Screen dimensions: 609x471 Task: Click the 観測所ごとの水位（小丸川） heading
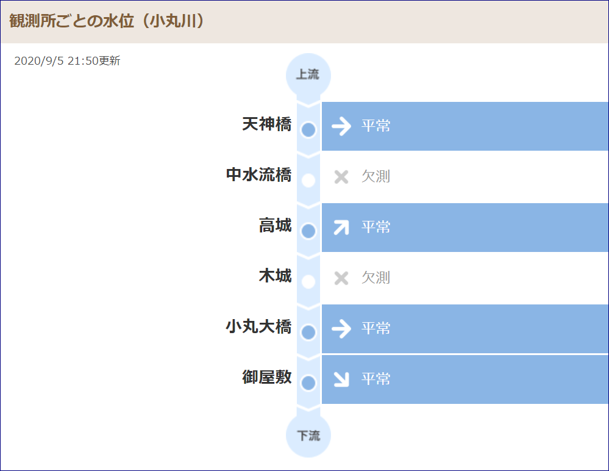point(107,21)
